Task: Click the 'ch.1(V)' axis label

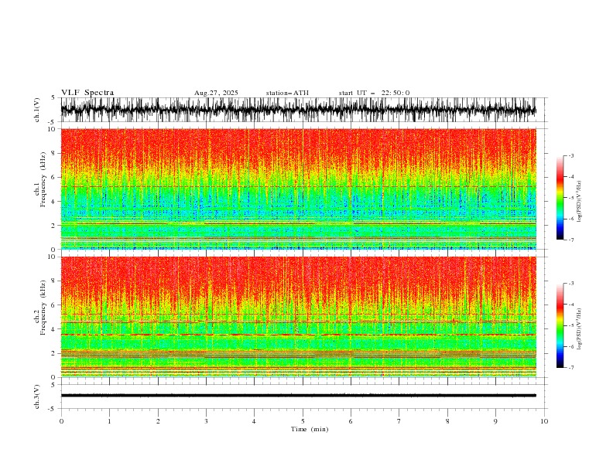Action: pyautogui.click(x=37, y=110)
